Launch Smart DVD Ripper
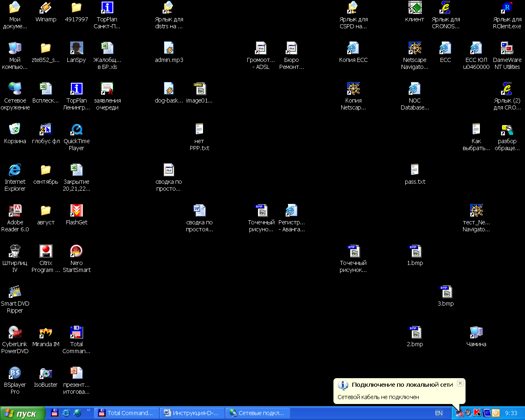Viewport: 525px width, 420px height. (x=15, y=299)
